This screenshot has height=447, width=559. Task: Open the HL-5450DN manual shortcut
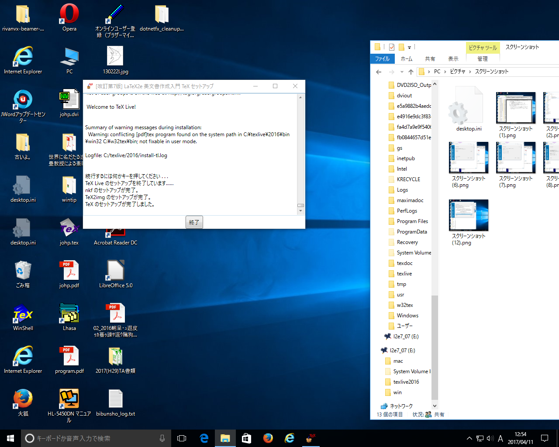tap(69, 406)
